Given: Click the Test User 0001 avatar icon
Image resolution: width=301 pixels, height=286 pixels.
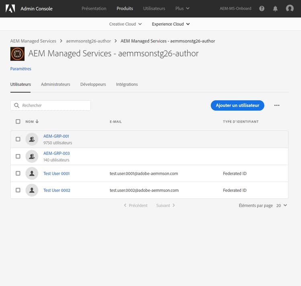Looking at the screenshot, I should click(x=32, y=174).
